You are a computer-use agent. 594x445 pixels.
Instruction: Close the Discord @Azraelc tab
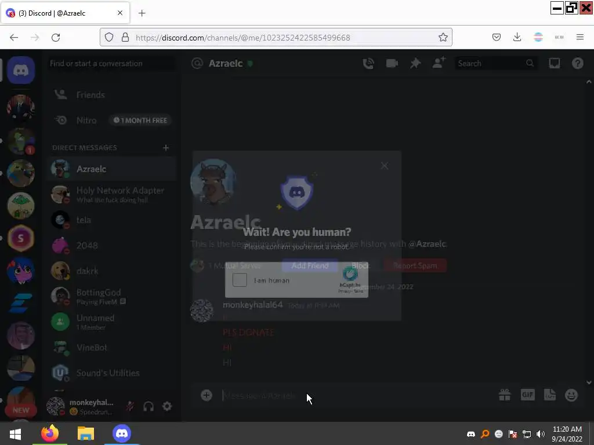119,13
